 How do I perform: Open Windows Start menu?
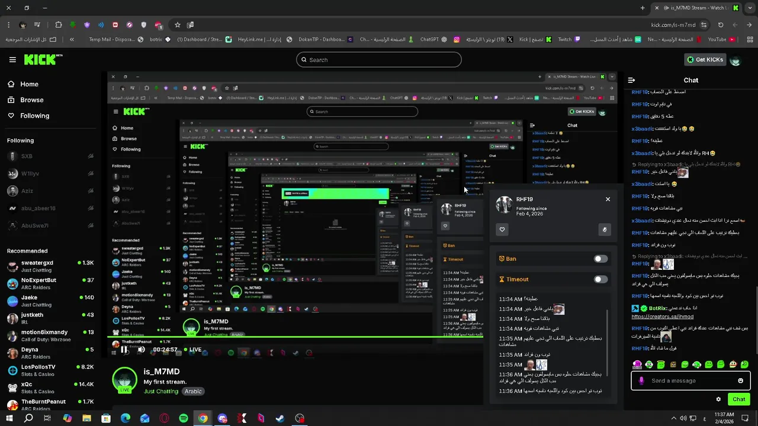tap(9, 418)
